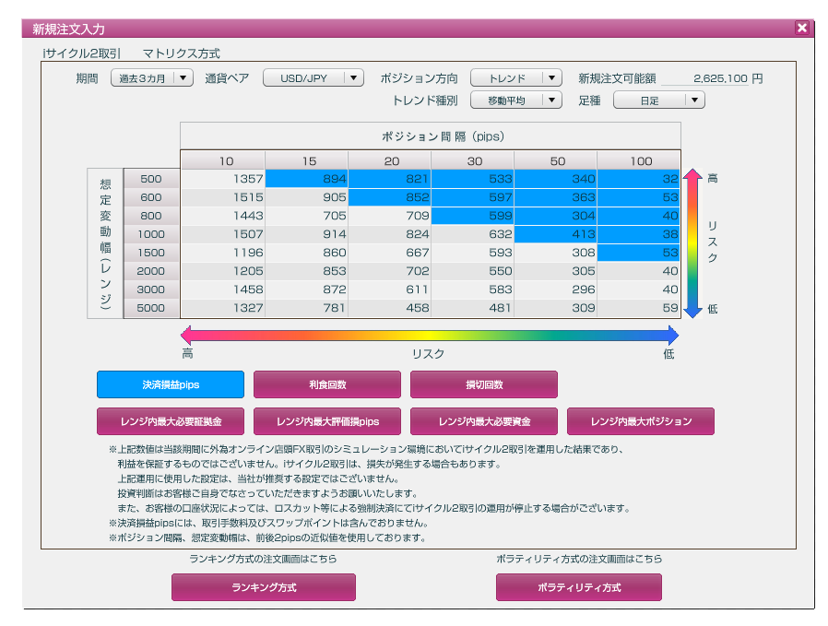Screen dimensions: 828x626
Task: Open the ランキング方式 order screen
Action: coord(264,587)
